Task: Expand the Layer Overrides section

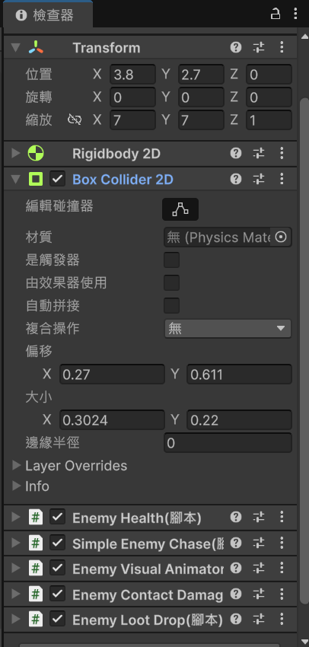Action: pyautogui.click(x=17, y=465)
